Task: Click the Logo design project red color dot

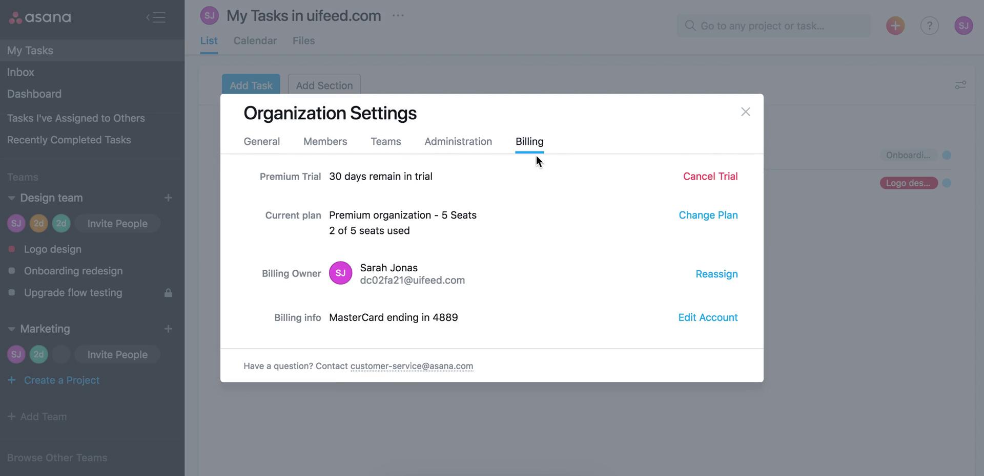Action: (x=11, y=249)
